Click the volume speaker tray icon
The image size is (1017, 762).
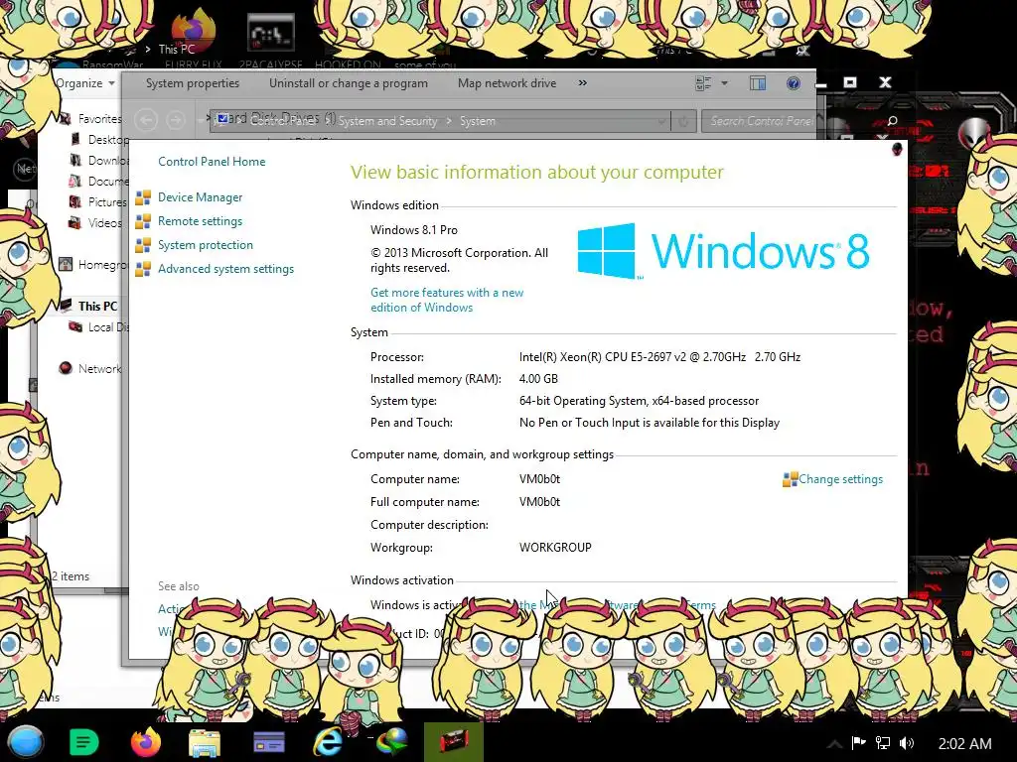[907, 743]
